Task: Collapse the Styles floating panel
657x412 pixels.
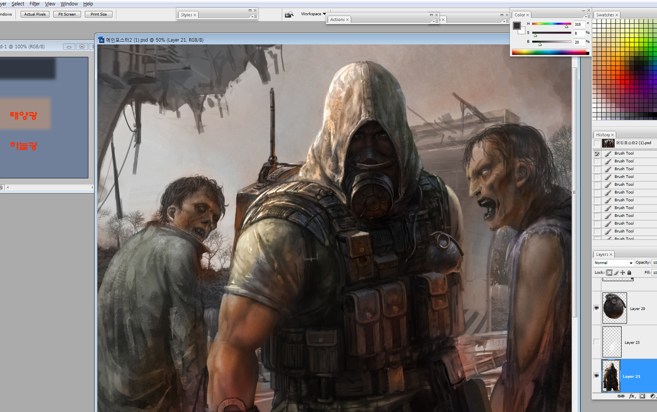Action: (x=250, y=10)
